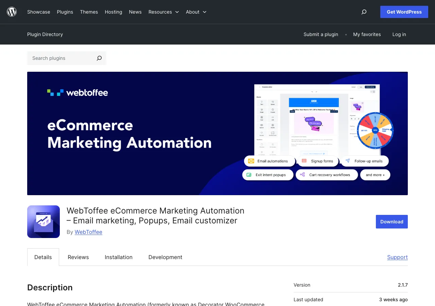Navigate to Hosting page
Screen dimensions: 435x306
pos(114,12)
